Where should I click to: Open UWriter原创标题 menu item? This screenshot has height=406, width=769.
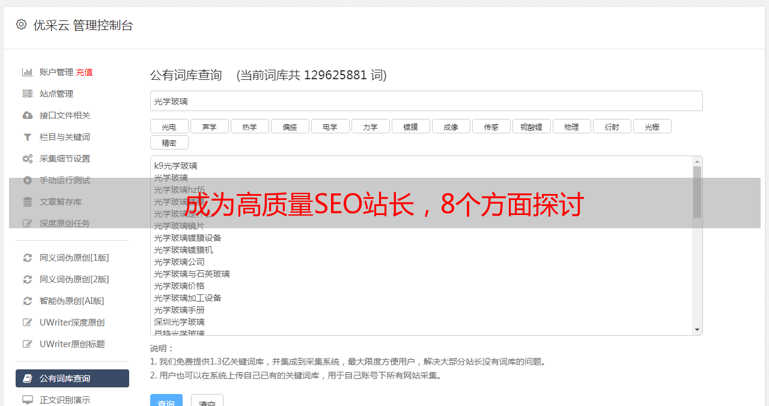coord(72,344)
